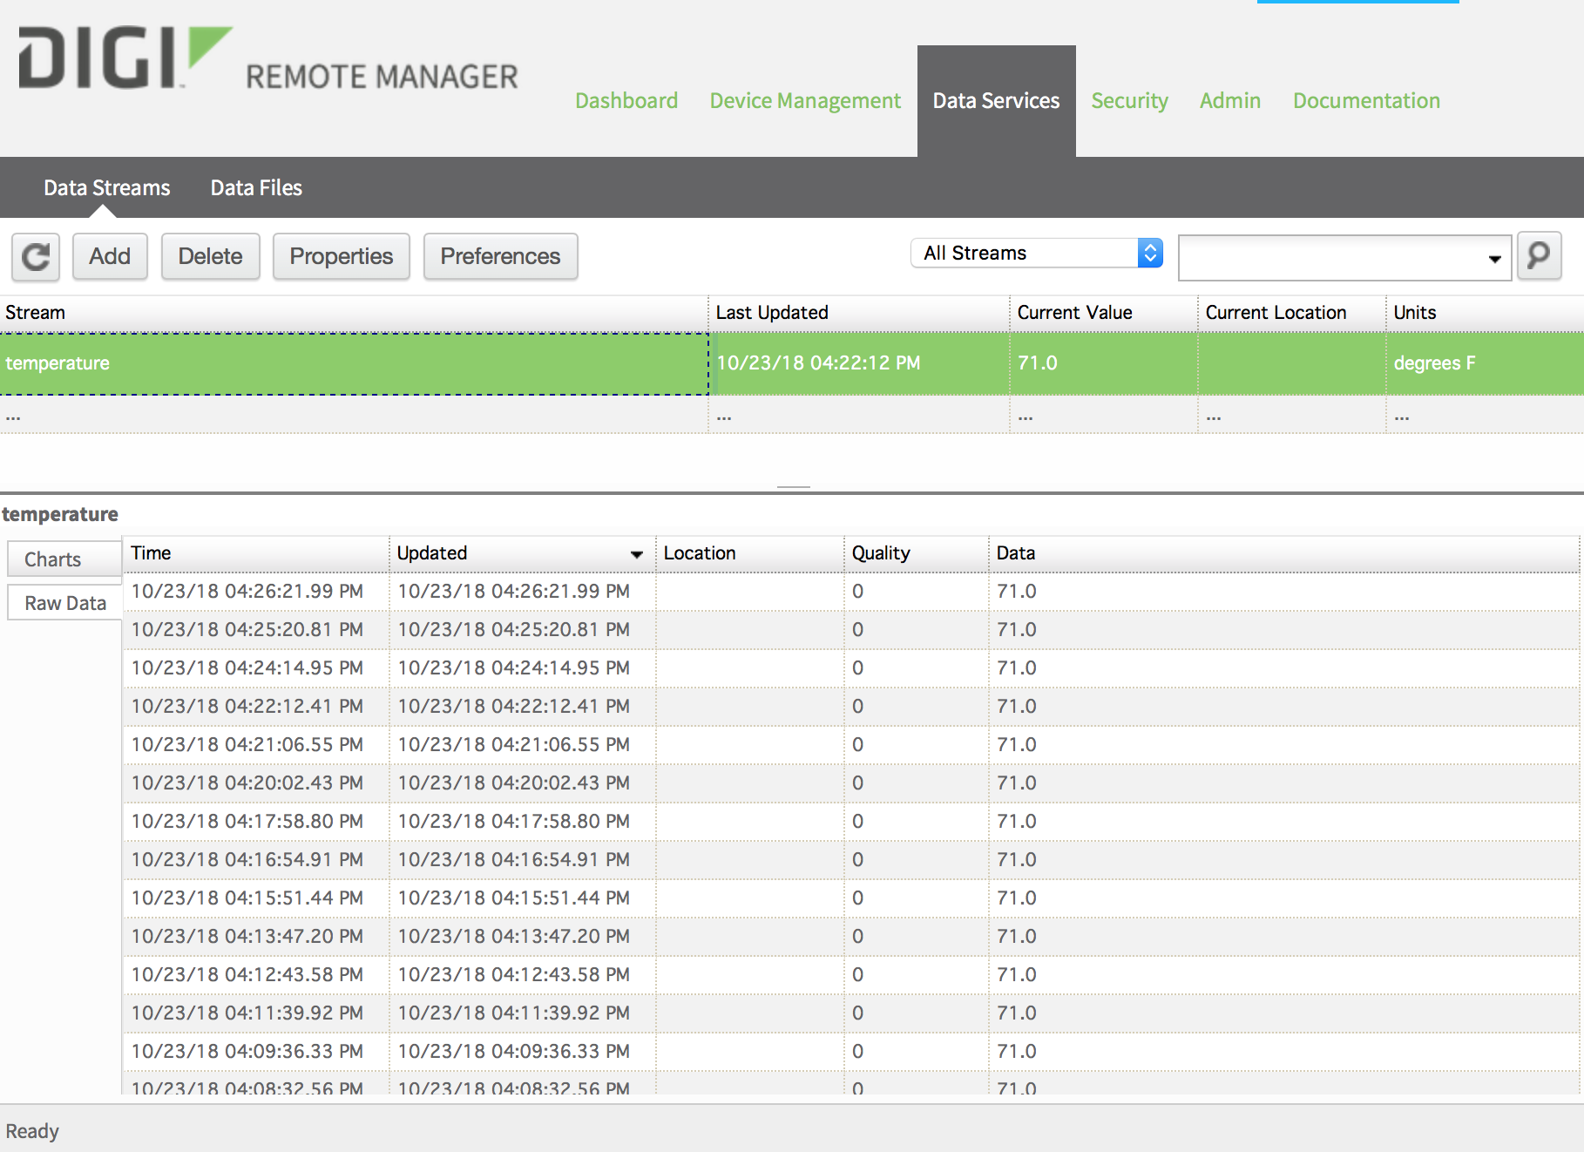
Task: Expand the search field dropdown arrow
Action: coord(1494,259)
